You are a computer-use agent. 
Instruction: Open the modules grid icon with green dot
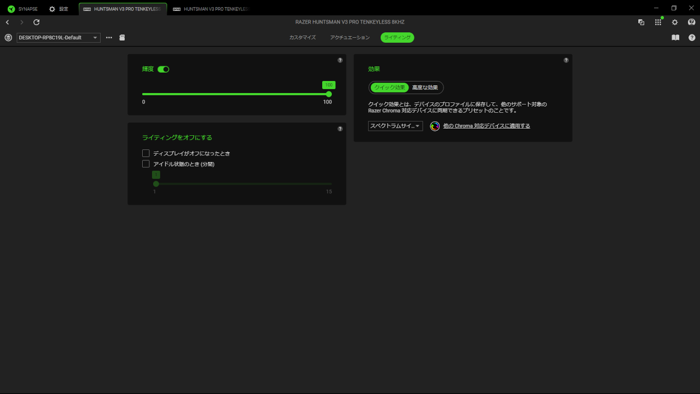tap(658, 22)
